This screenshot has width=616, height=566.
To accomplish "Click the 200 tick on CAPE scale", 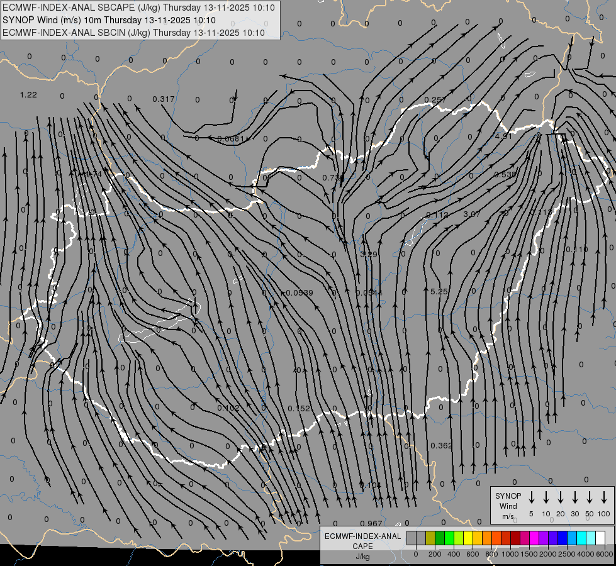I will click(x=435, y=554).
